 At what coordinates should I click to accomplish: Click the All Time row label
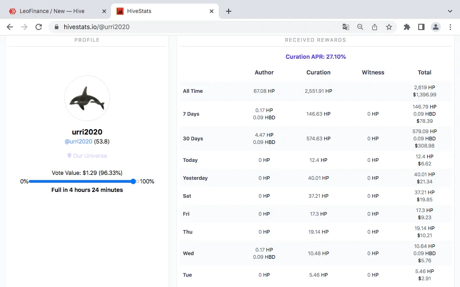tap(193, 91)
